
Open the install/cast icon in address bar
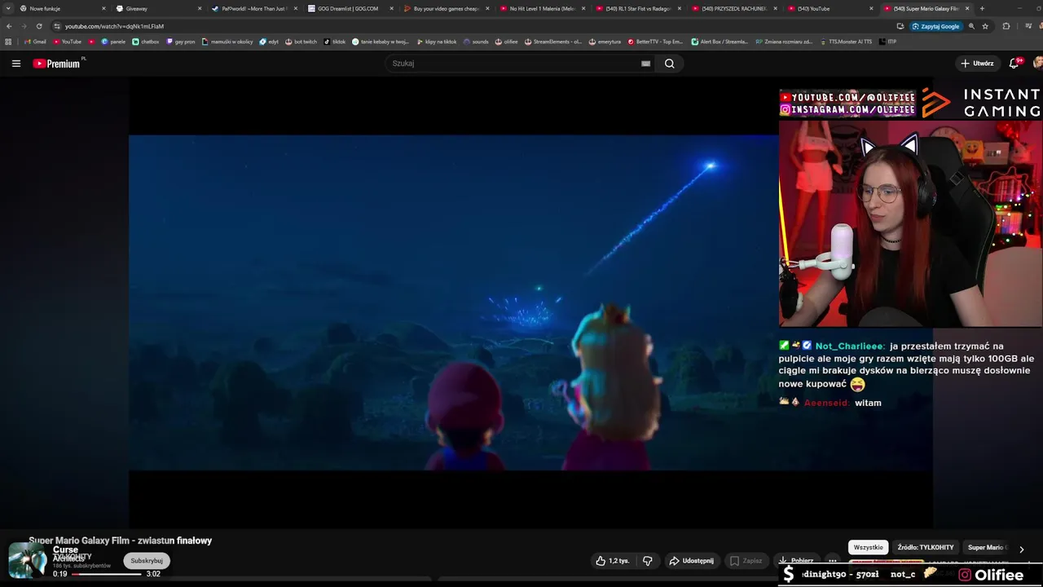pos(900,26)
